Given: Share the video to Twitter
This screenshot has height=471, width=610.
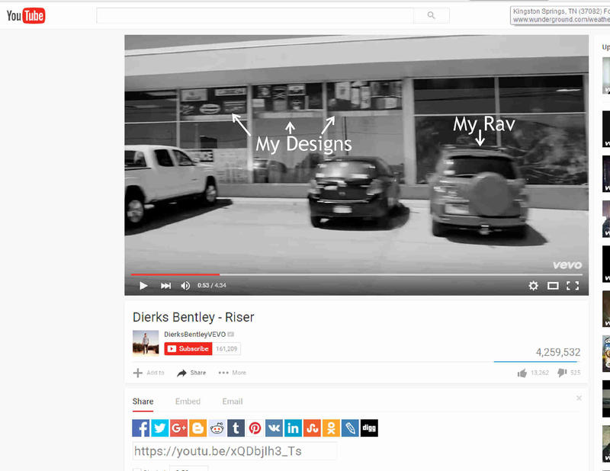Looking at the screenshot, I should (159, 428).
